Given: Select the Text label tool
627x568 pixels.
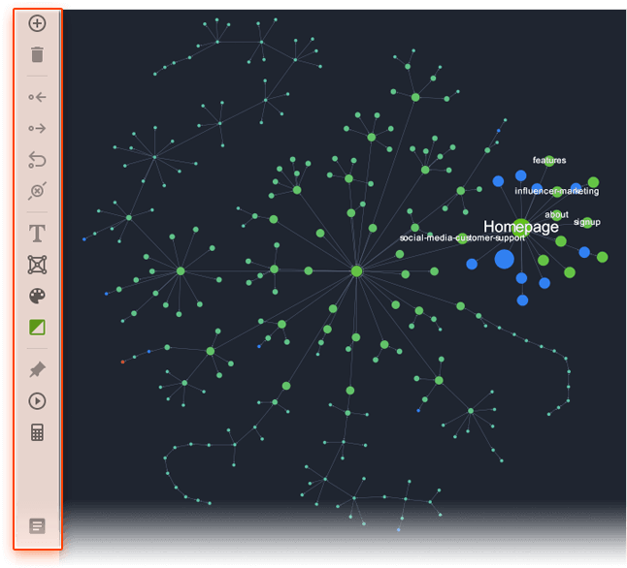Looking at the screenshot, I should [38, 234].
